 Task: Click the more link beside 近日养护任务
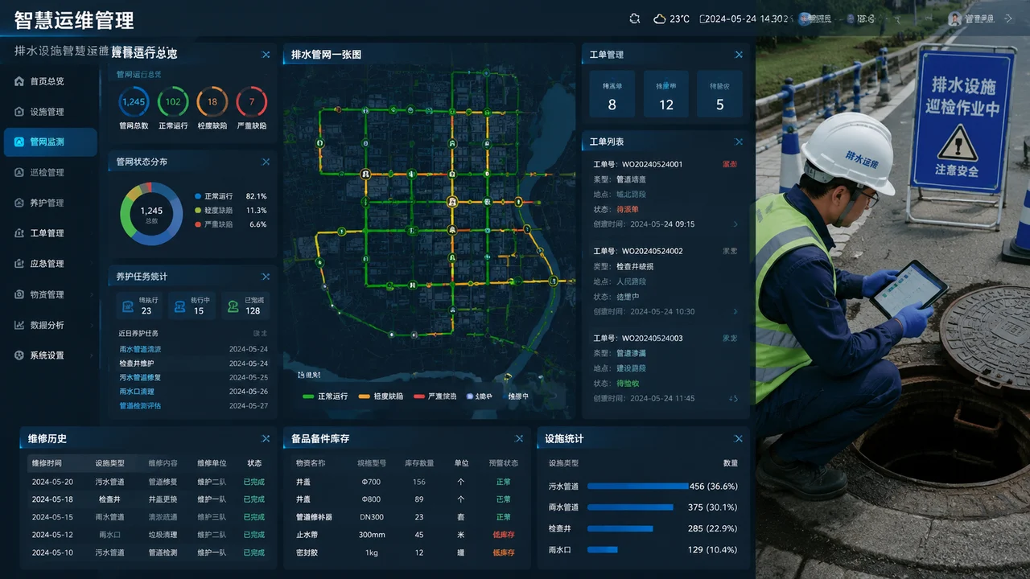(261, 333)
